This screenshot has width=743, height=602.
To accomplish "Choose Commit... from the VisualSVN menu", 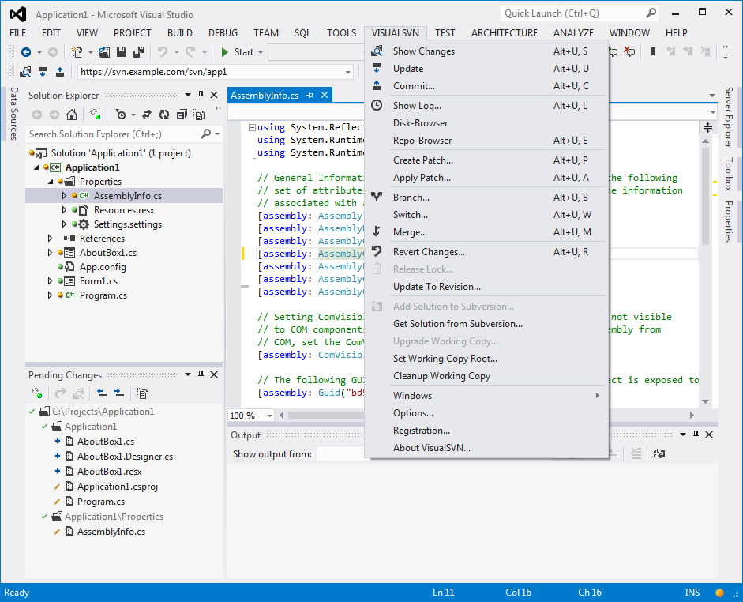I will point(414,86).
